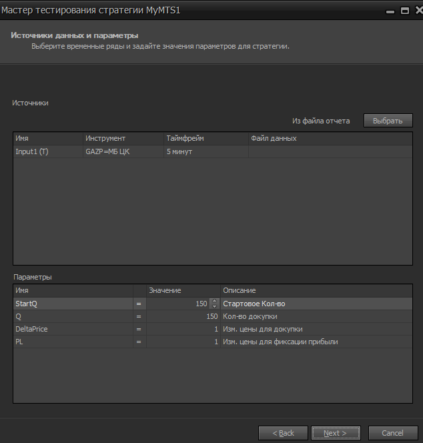Click description Стартовое Кол-во
Screen dimensions: 423x443
pos(254,304)
